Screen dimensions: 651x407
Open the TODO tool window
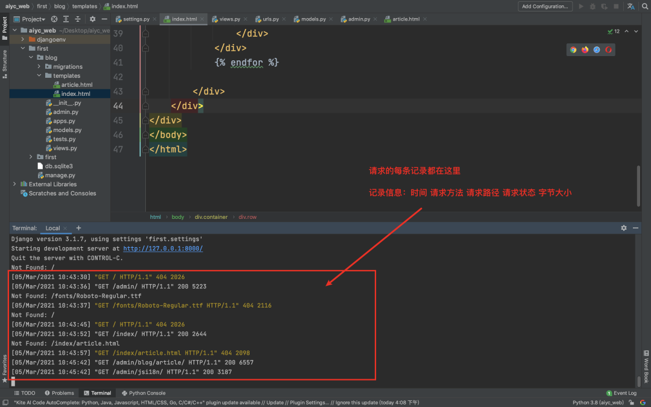click(25, 393)
